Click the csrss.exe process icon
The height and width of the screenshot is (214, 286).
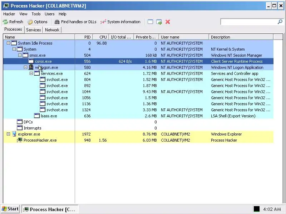coord(31,61)
